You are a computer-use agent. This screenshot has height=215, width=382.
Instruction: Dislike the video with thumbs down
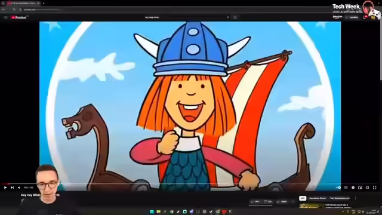(x=268, y=202)
